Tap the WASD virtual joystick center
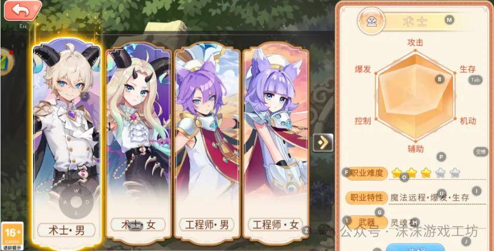This screenshot has height=251, width=494. tap(76, 202)
